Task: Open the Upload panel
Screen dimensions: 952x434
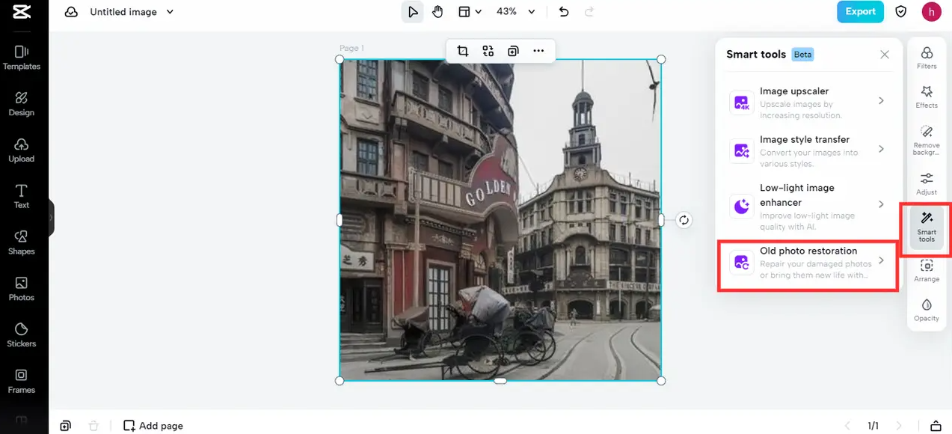Action: [x=21, y=150]
